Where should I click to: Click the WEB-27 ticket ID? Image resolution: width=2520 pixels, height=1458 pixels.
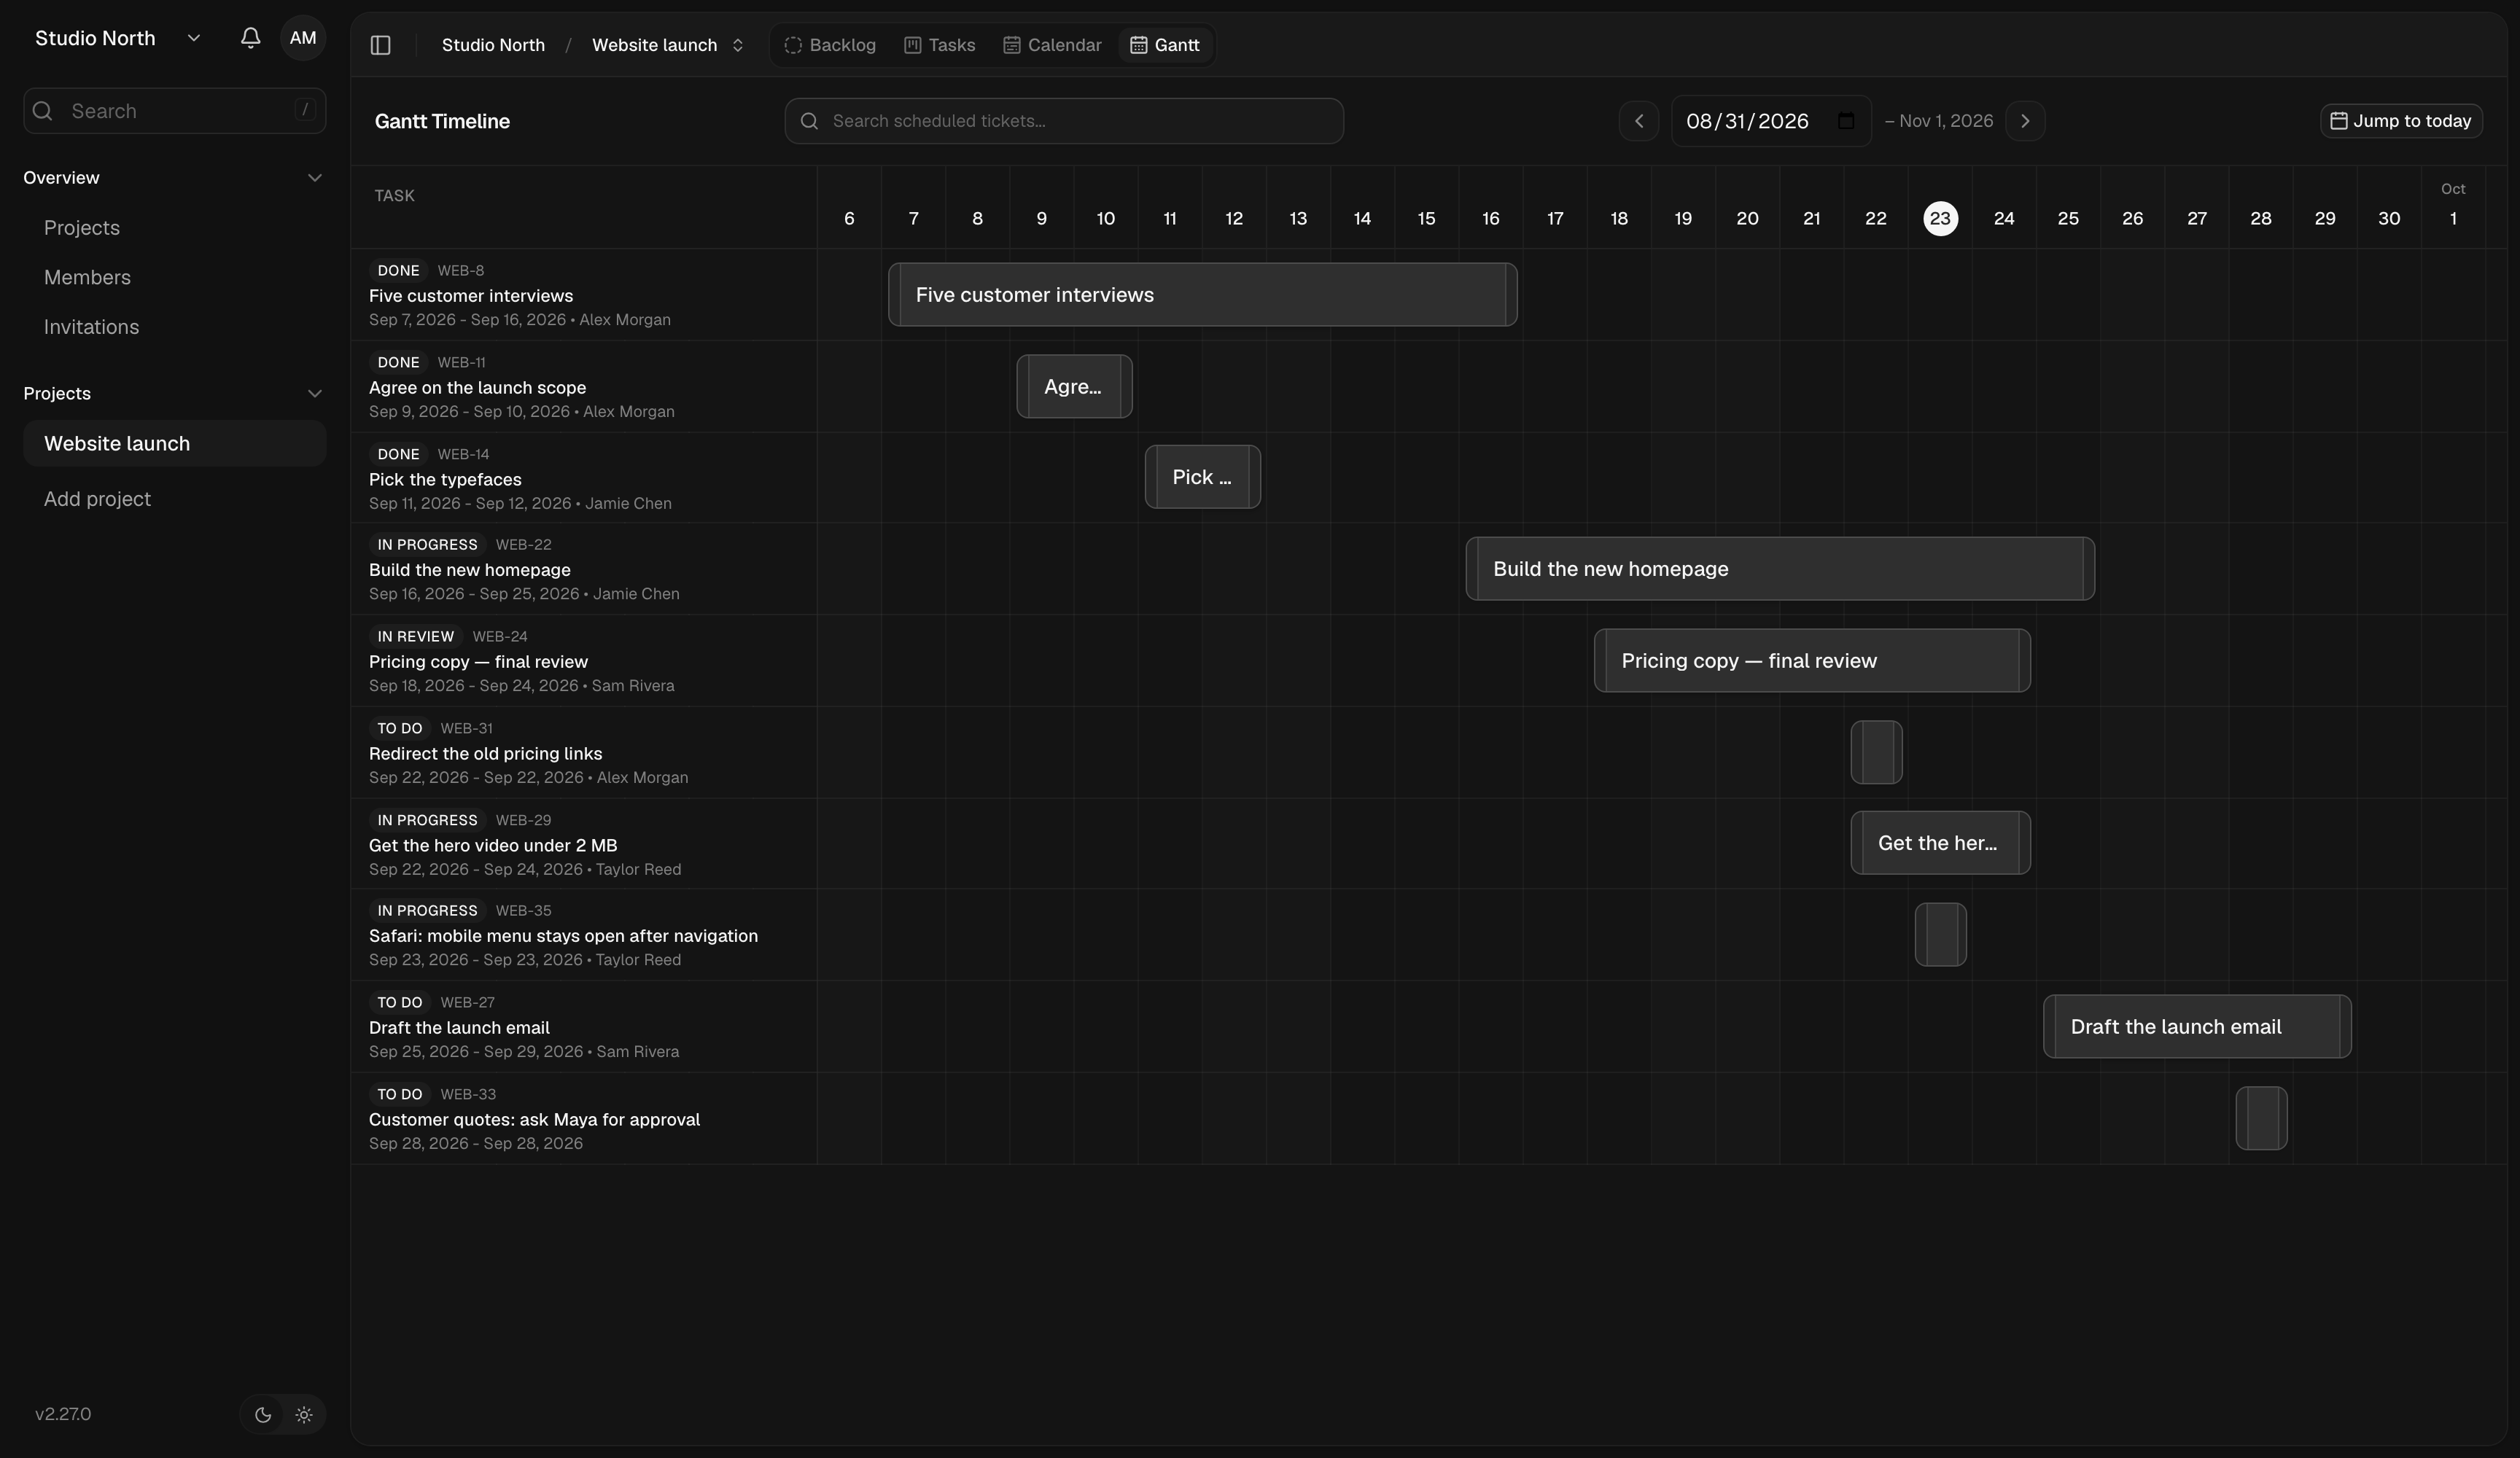[x=467, y=1003]
